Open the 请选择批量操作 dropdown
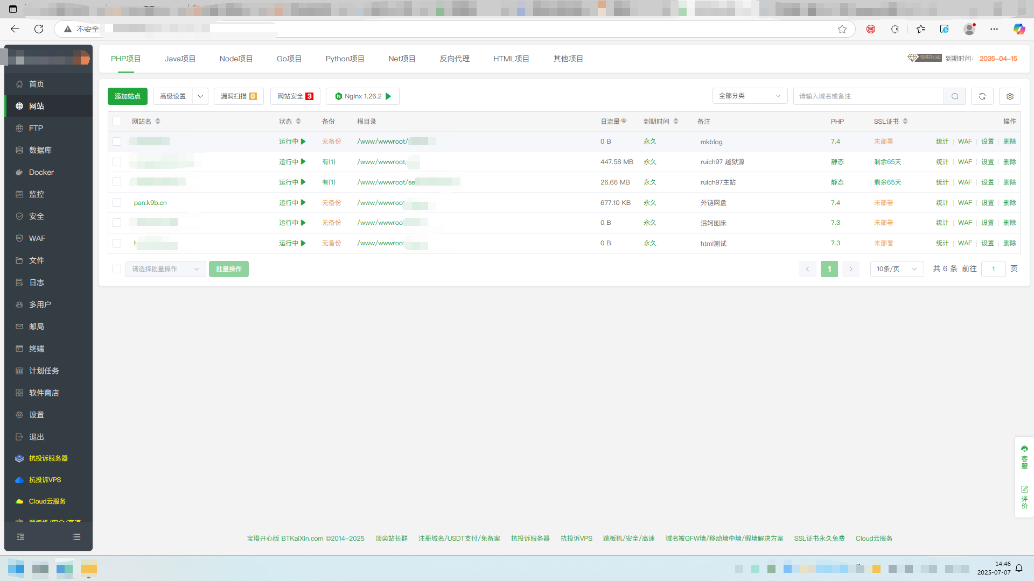Viewport: 1034px width, 581px height. tap(166, 269)
